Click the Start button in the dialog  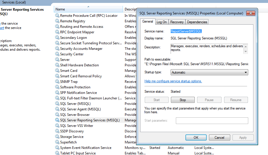157,100
